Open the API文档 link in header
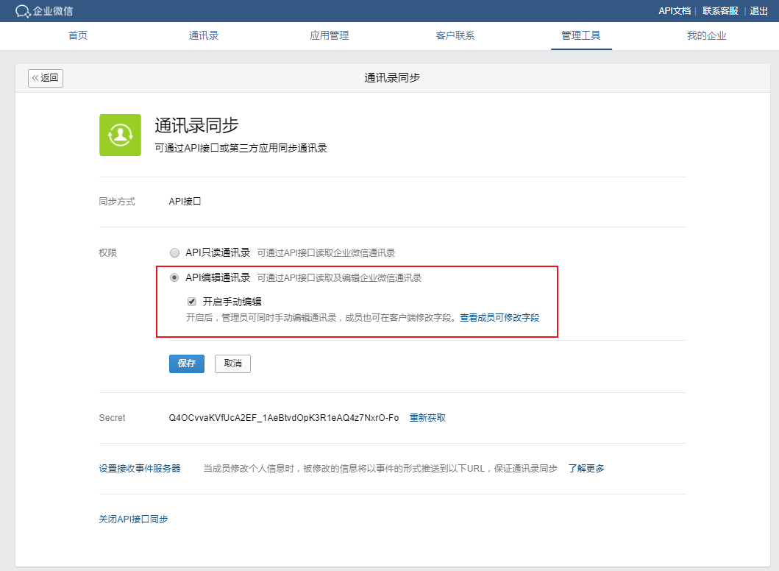The image size is (779, 571). click(674, 11)
